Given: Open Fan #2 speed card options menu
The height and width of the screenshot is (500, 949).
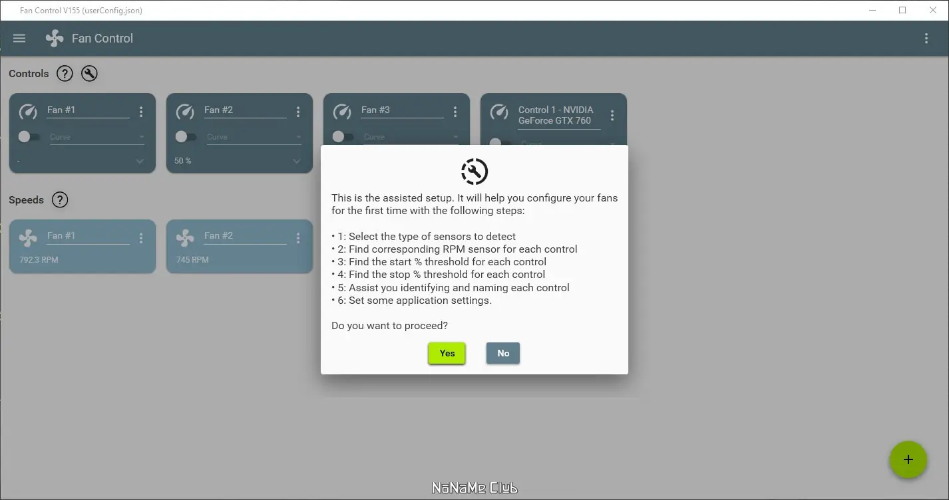Looking at the screenshot, I should point(297,238).
